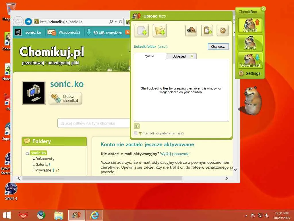Open Music in ChomikBox widget

[x=250, y=43]
